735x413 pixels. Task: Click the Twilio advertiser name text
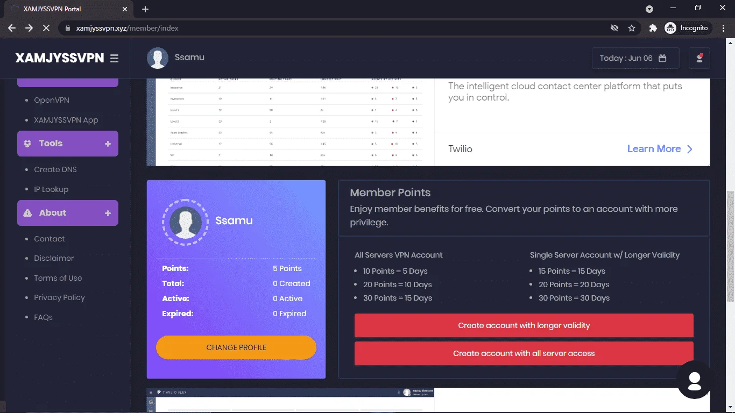460,149
